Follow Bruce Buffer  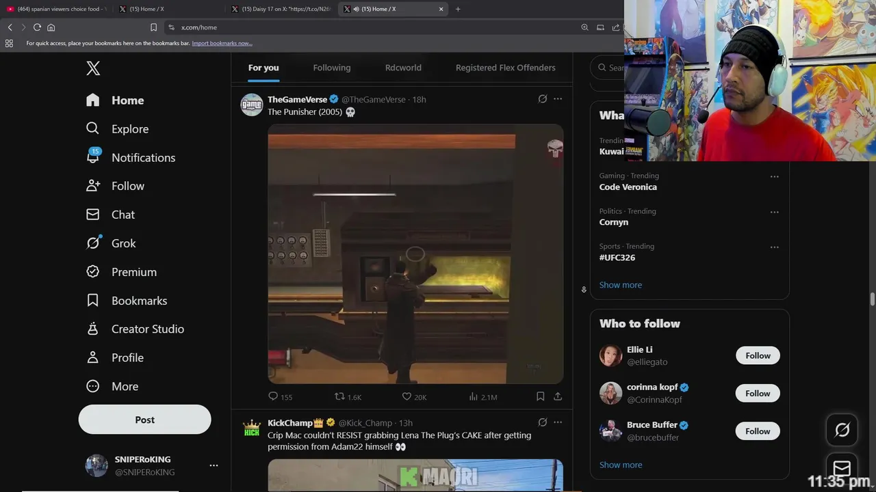tap(758, 431)
